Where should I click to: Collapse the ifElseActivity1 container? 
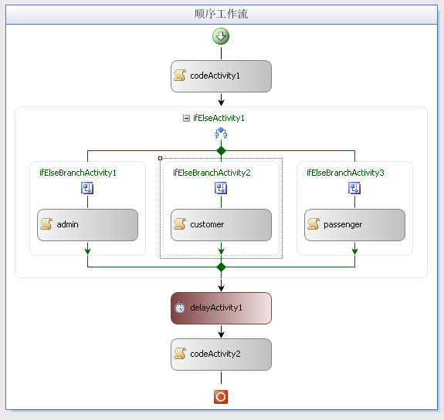pos(186,118)
